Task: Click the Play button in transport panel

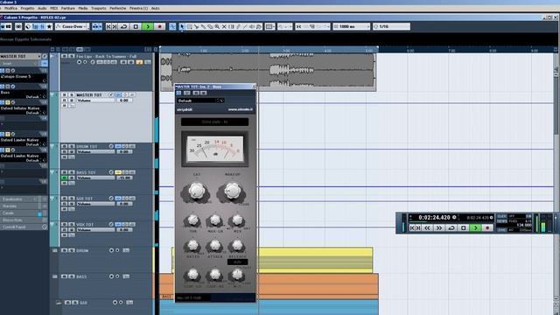Action: point(475,227)
